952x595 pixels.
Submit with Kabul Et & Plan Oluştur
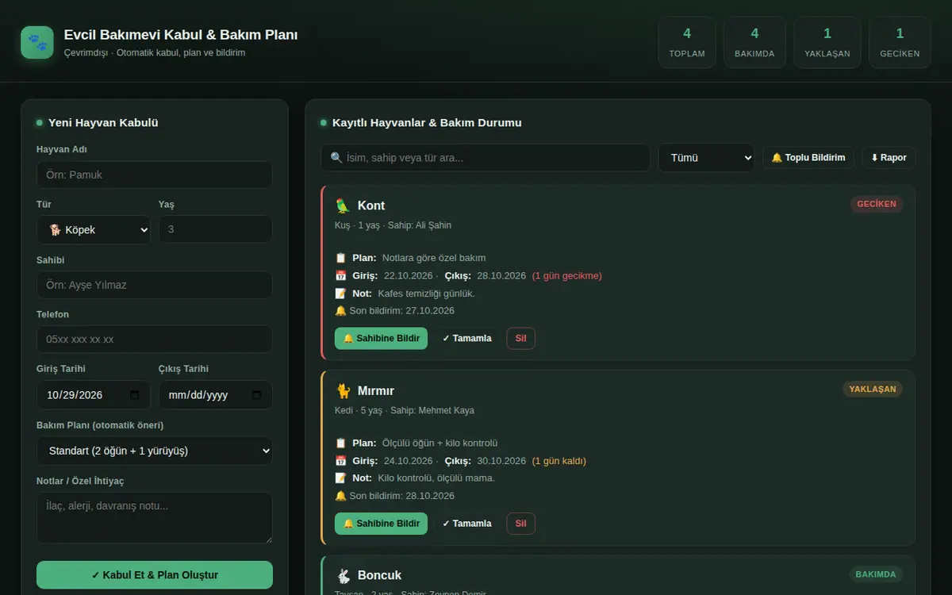point(155,575)
